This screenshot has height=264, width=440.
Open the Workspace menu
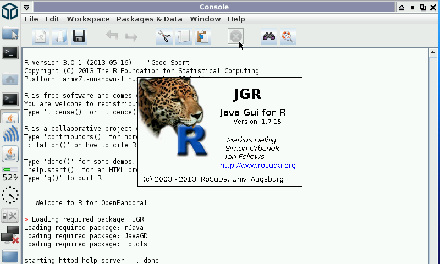(88, 19)
